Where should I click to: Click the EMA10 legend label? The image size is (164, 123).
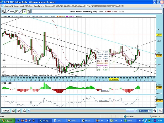(x=62, y=17)
